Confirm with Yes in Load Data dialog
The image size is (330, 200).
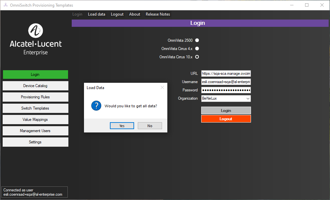(122, 126)
